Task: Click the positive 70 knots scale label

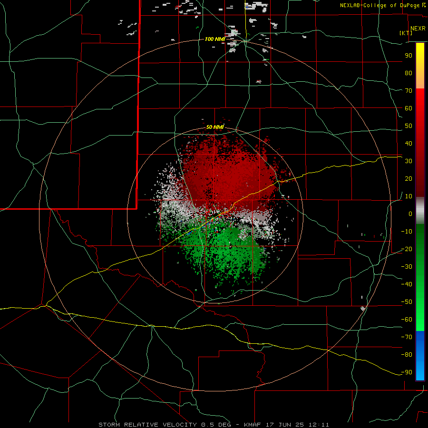Action: 409,91
